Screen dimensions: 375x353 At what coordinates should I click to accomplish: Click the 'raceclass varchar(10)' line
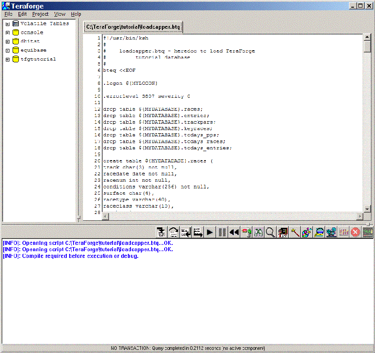(x=139, y=206)
